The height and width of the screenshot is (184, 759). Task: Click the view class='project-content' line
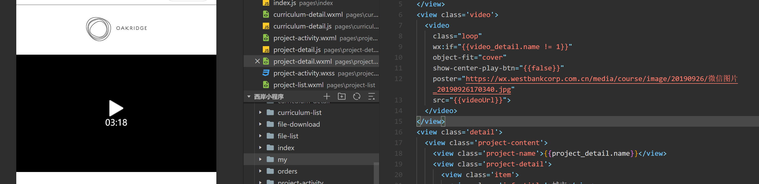tap(486, 143)
